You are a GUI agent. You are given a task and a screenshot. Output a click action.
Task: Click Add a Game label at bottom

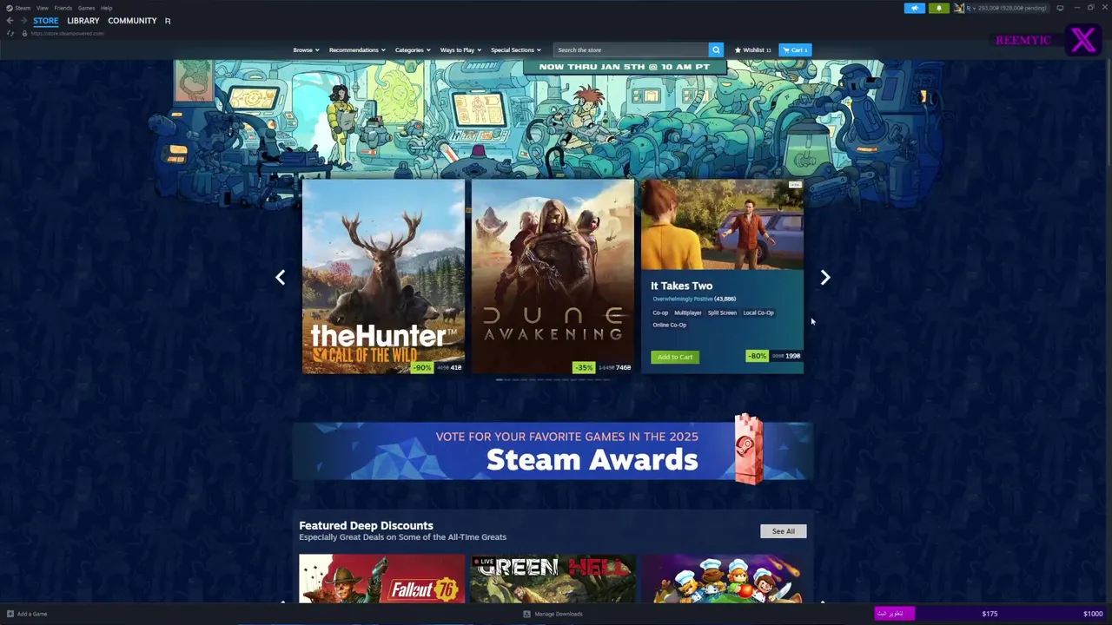click(32, 614)
